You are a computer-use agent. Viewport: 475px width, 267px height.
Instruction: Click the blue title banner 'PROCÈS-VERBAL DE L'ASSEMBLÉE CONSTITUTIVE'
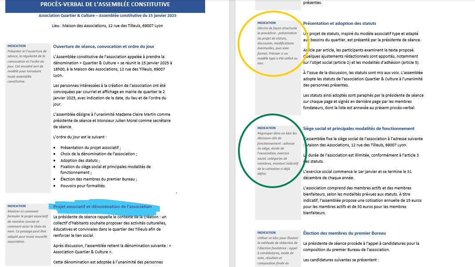tap(105, 5)
